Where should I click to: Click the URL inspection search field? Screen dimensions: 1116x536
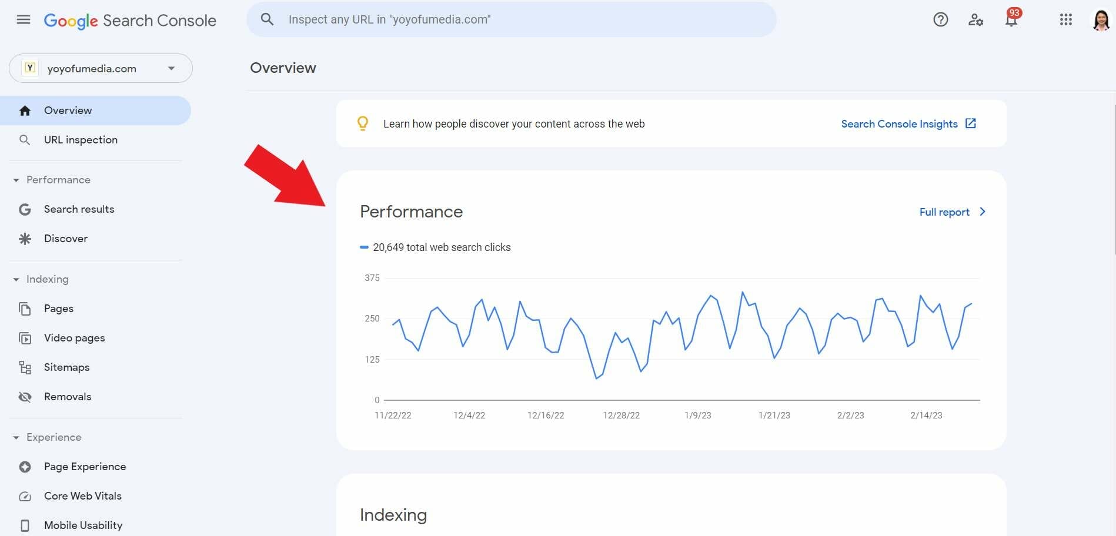tap(512, 19)
